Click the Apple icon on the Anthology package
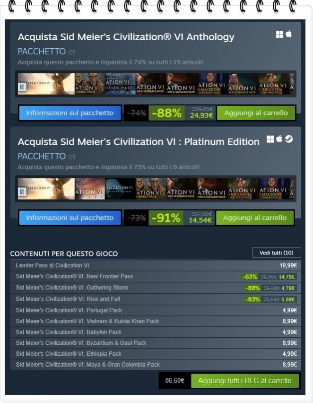The height and width of the screenshot is (403, 313). (x=289, y=34)
